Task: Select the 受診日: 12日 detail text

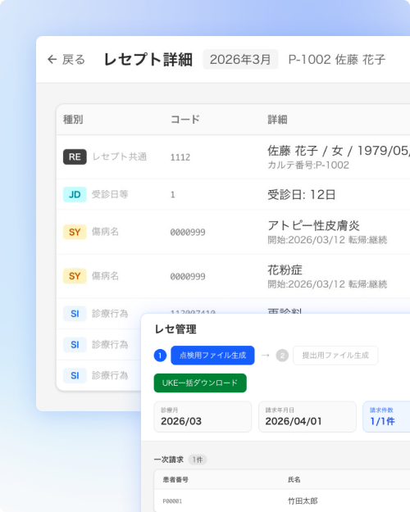Action: click(x=302, y=195)
